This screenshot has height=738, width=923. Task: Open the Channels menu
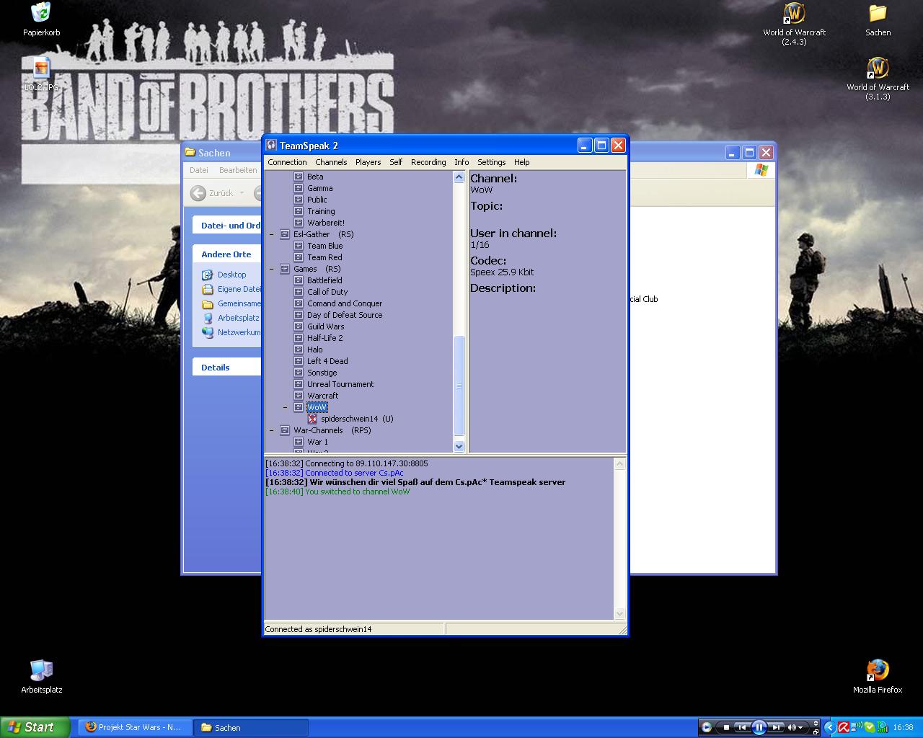point(331,162)
